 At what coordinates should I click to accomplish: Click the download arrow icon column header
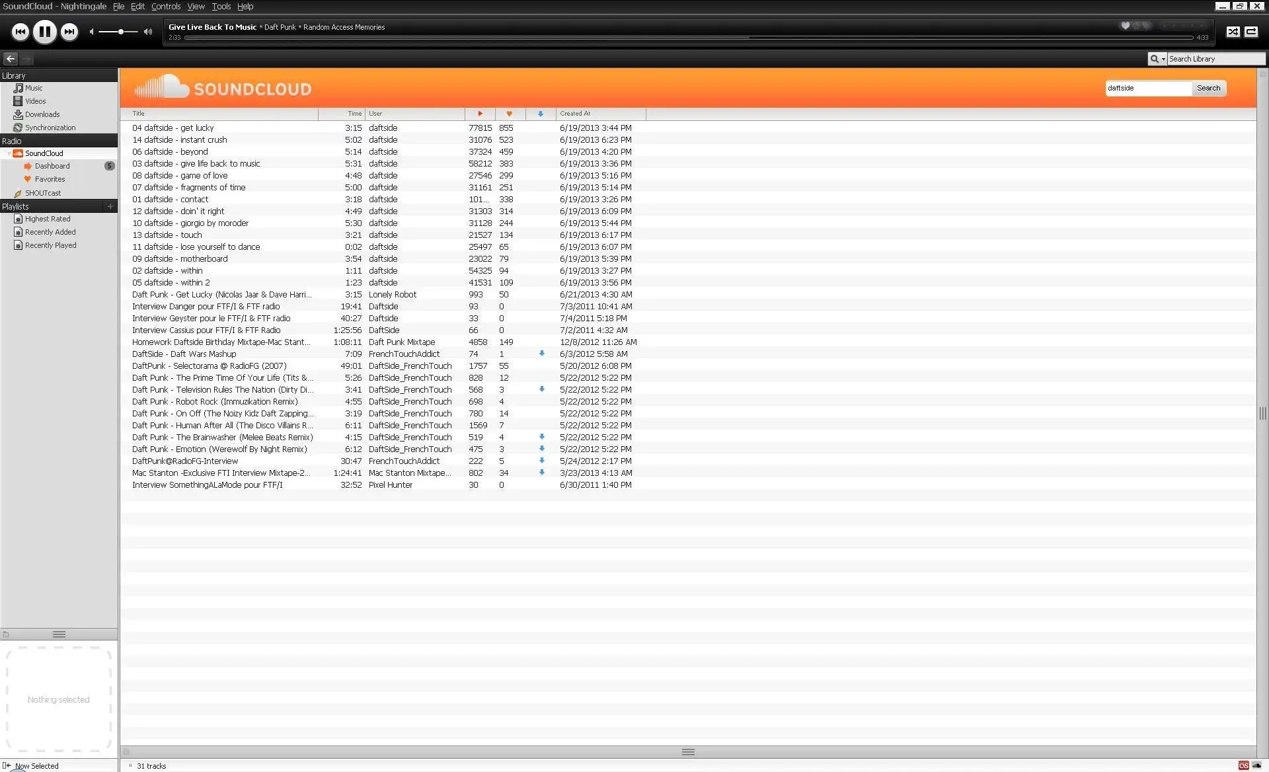[540, 112]
